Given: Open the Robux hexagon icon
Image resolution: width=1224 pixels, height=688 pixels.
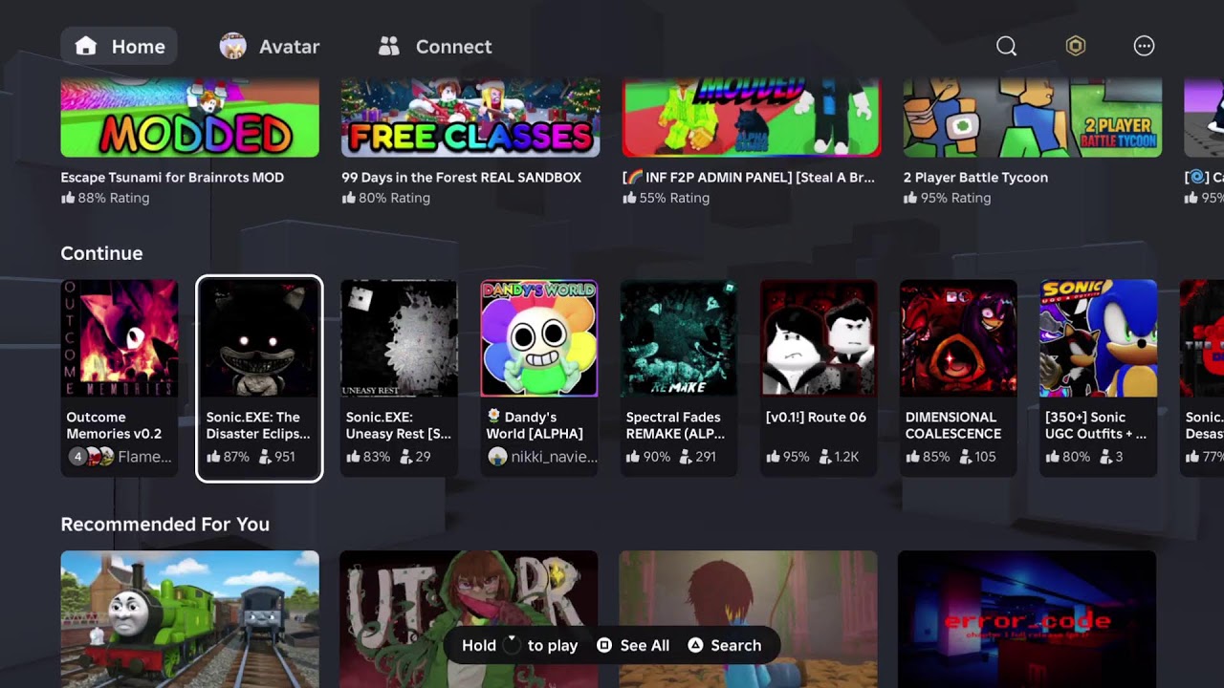Looking at the screenshot, I should tap(1076, 47).
